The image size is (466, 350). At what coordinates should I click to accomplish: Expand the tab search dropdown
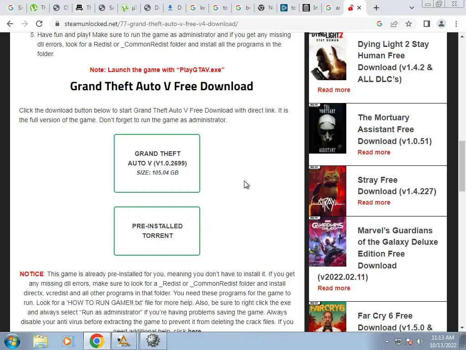click(411, 8)
